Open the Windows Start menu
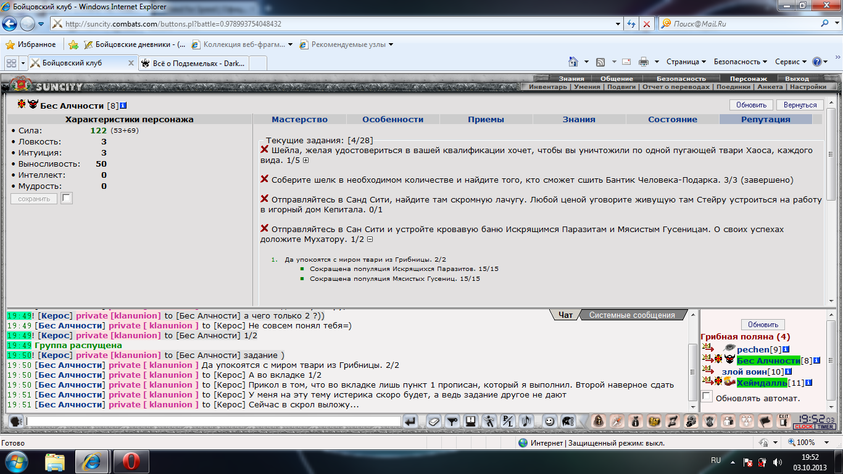 tap(15, 461)
